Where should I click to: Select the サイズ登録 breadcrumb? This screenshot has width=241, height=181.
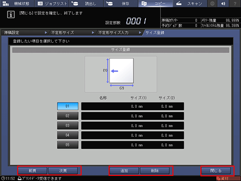click(x=155, y=33)
